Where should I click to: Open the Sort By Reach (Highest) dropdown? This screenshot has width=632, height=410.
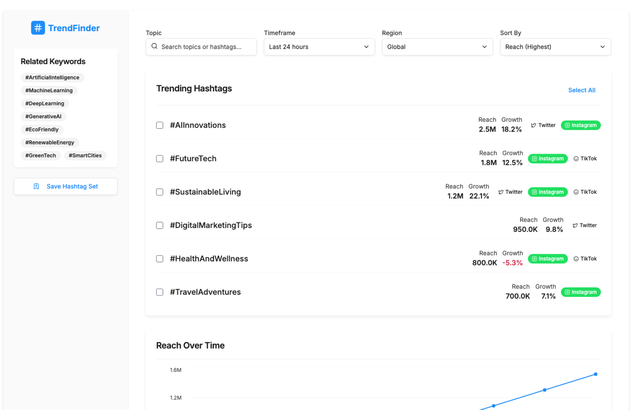point(555,47)
